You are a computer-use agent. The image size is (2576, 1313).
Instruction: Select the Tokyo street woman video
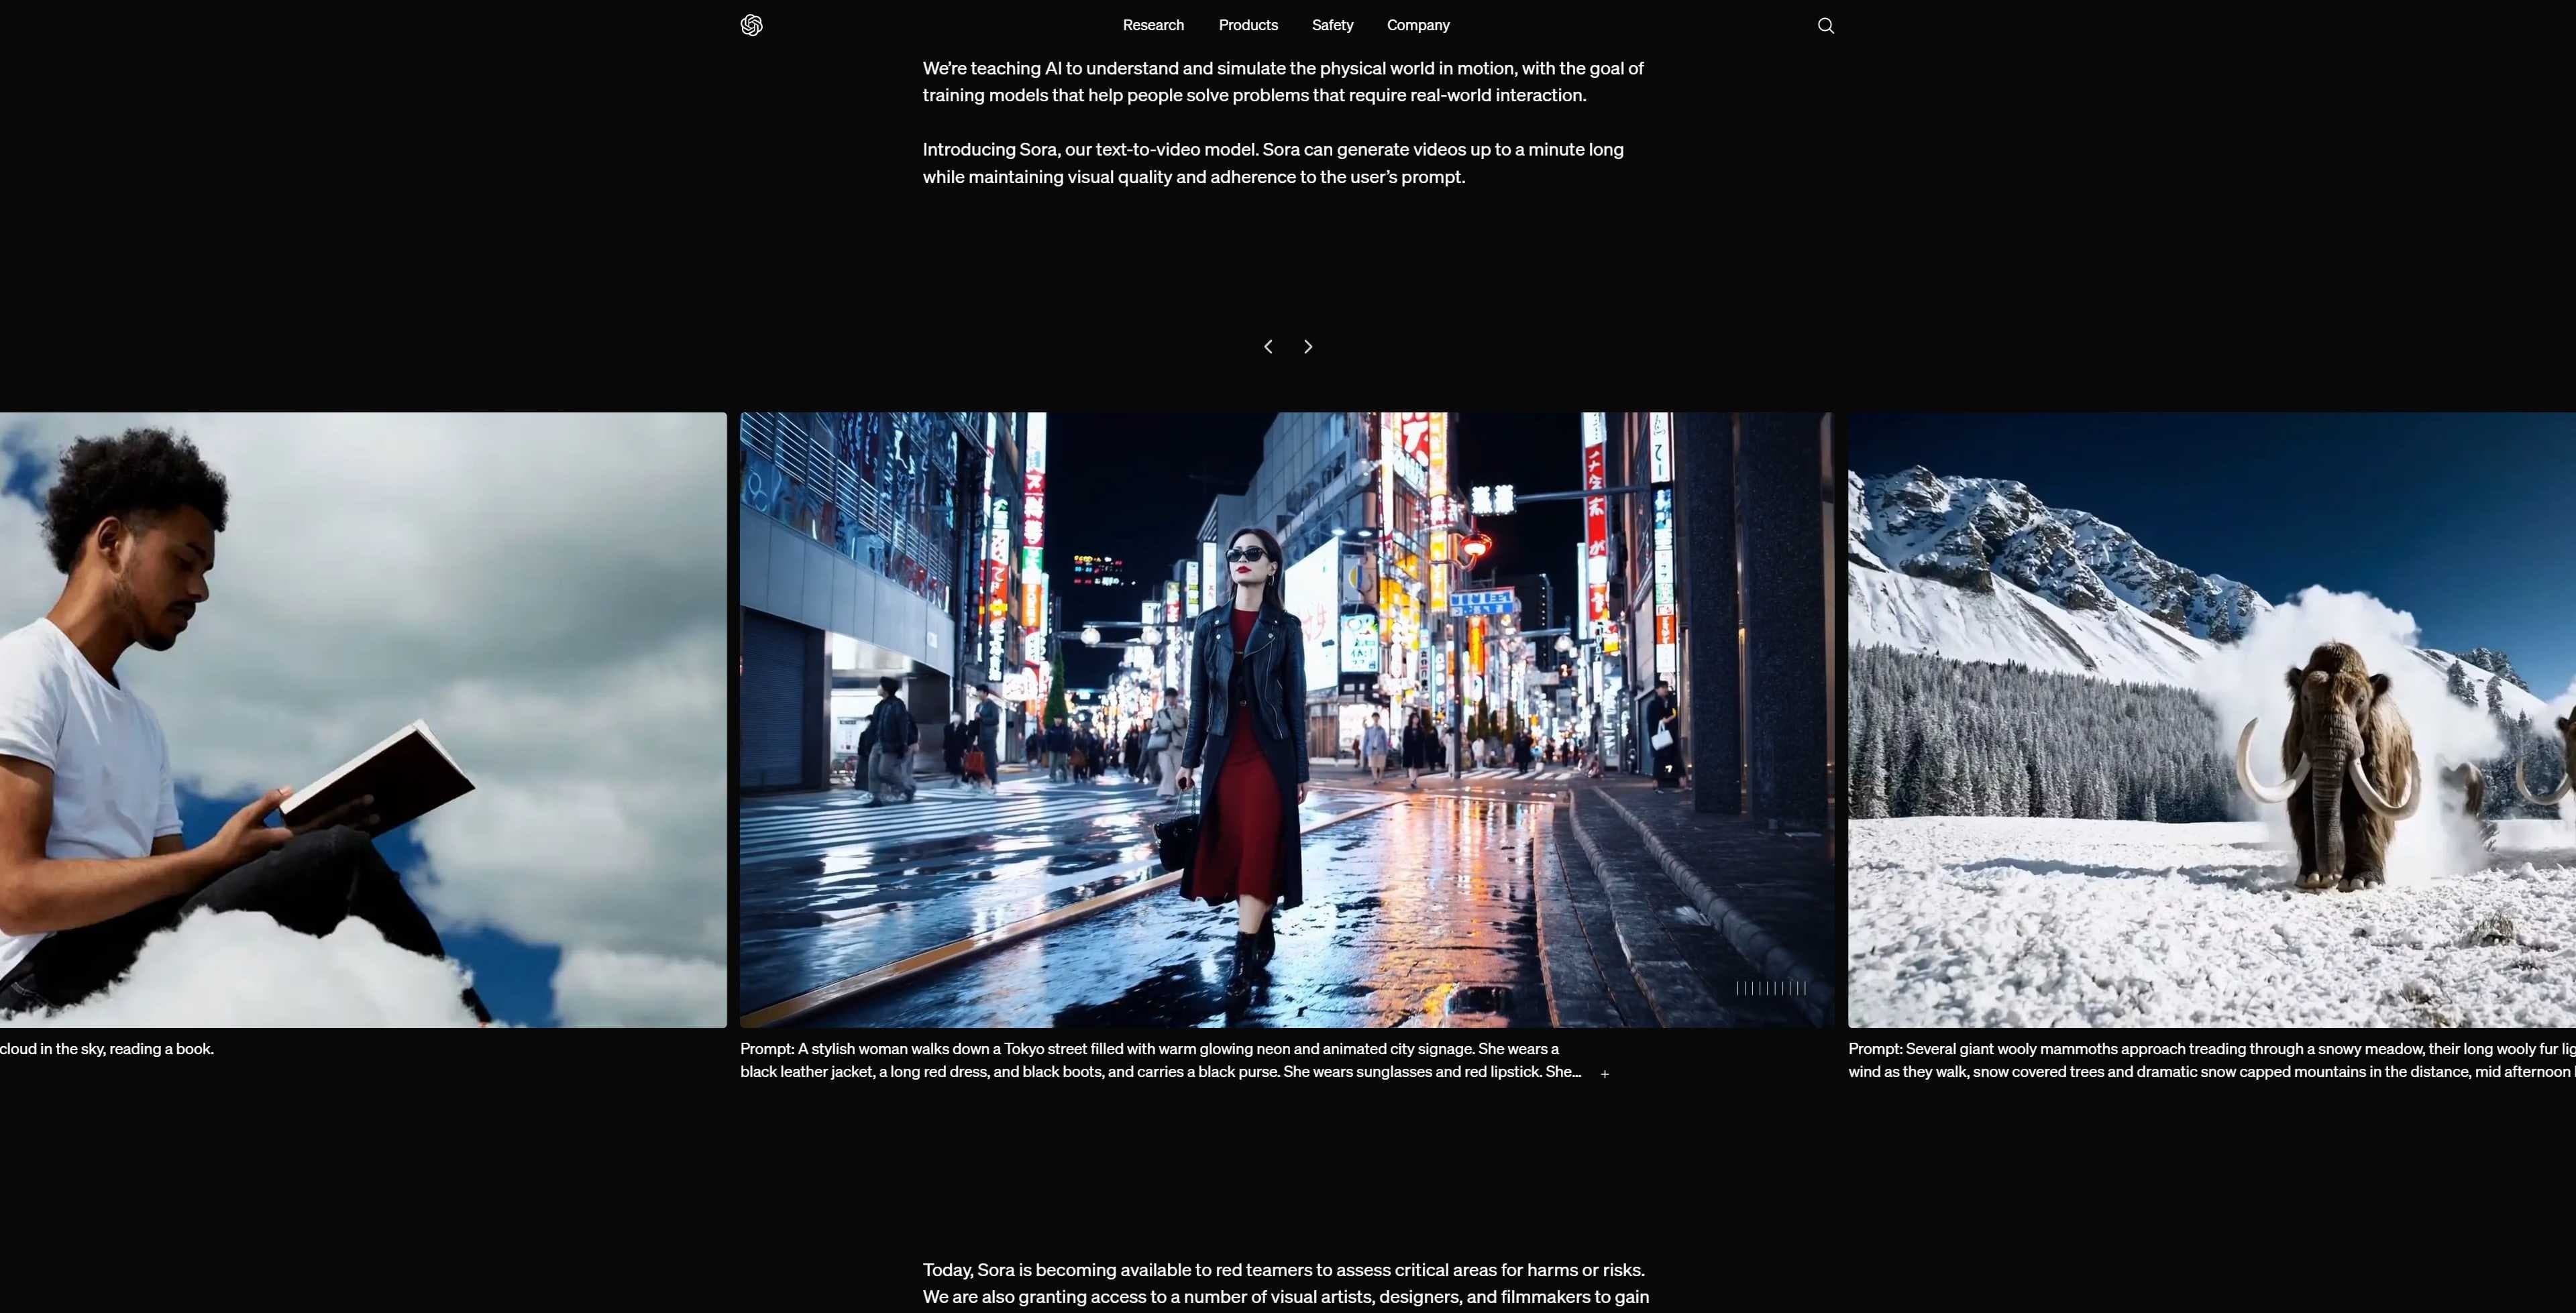click(x=1286, y=719)
